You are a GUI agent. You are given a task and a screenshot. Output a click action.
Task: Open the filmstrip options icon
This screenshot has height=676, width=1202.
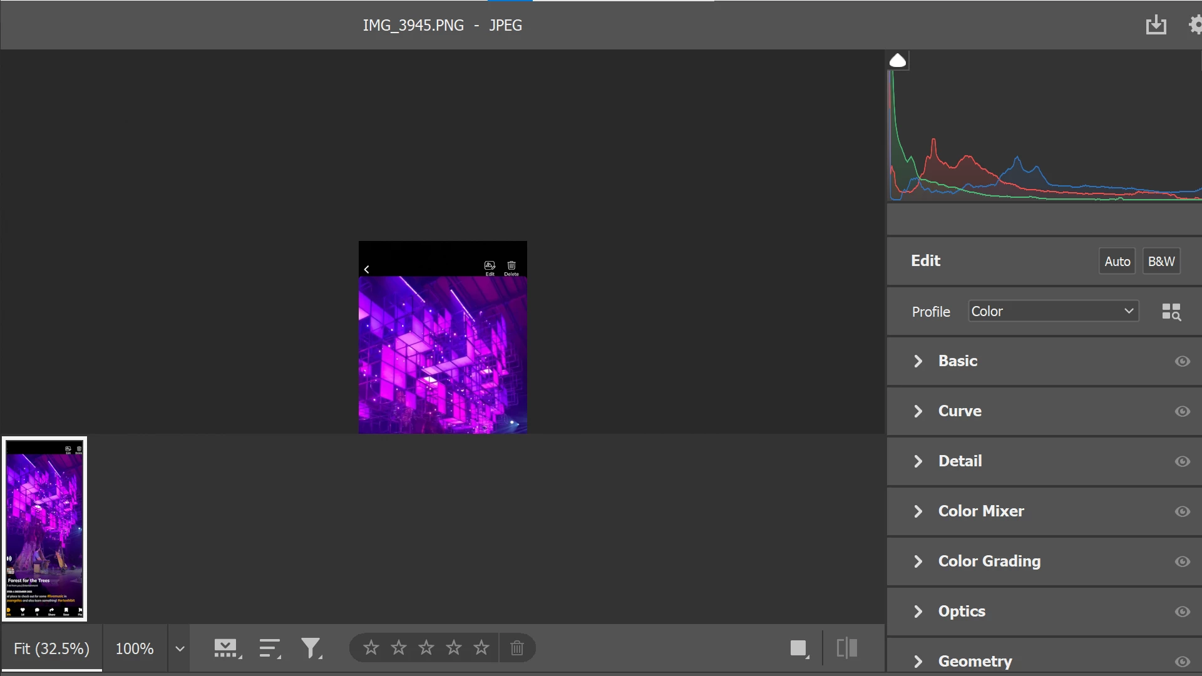pyautogui.click(x=227, y=648)
